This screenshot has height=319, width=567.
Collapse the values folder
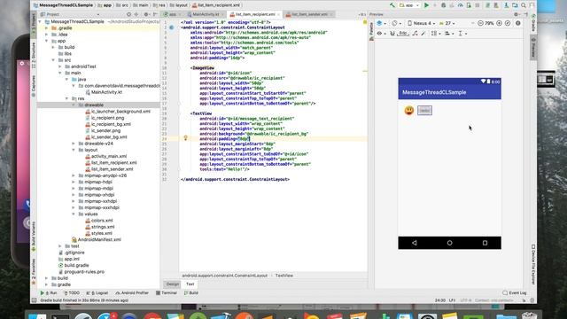74,214
